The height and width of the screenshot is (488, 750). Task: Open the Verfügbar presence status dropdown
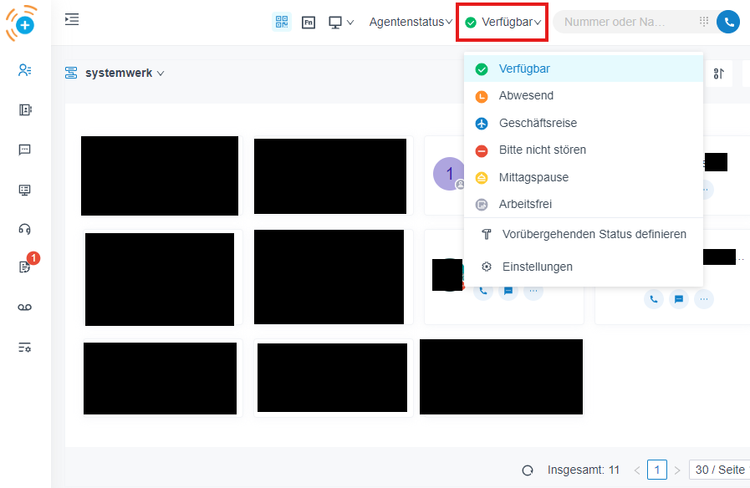(503, 23)
